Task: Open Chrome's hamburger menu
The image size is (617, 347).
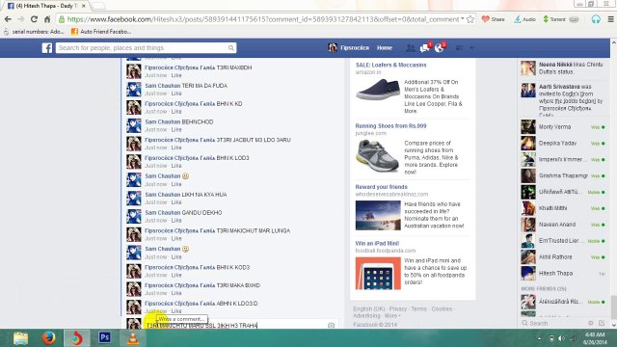Action: point(610,19)
